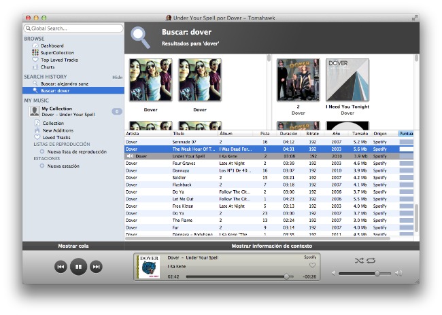Toggle repeat playback mode
This screenshot has width=442, height=315.
371,260
